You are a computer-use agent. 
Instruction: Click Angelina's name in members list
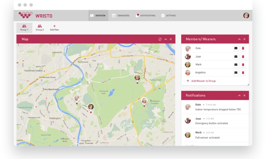[200, 73]
